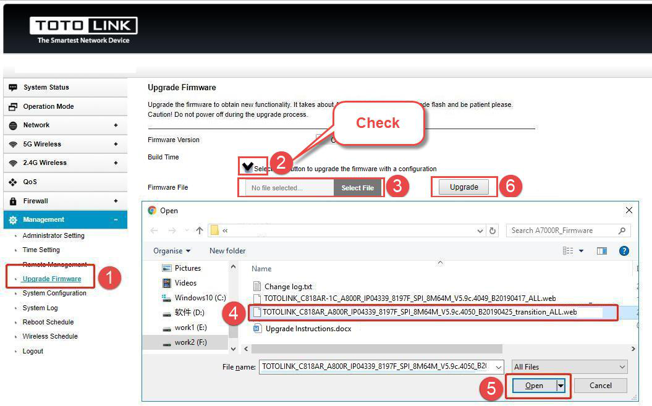This screenshot has width=652, height=406.
Task: Click the Management gear icon
Action: click(13, 220)
